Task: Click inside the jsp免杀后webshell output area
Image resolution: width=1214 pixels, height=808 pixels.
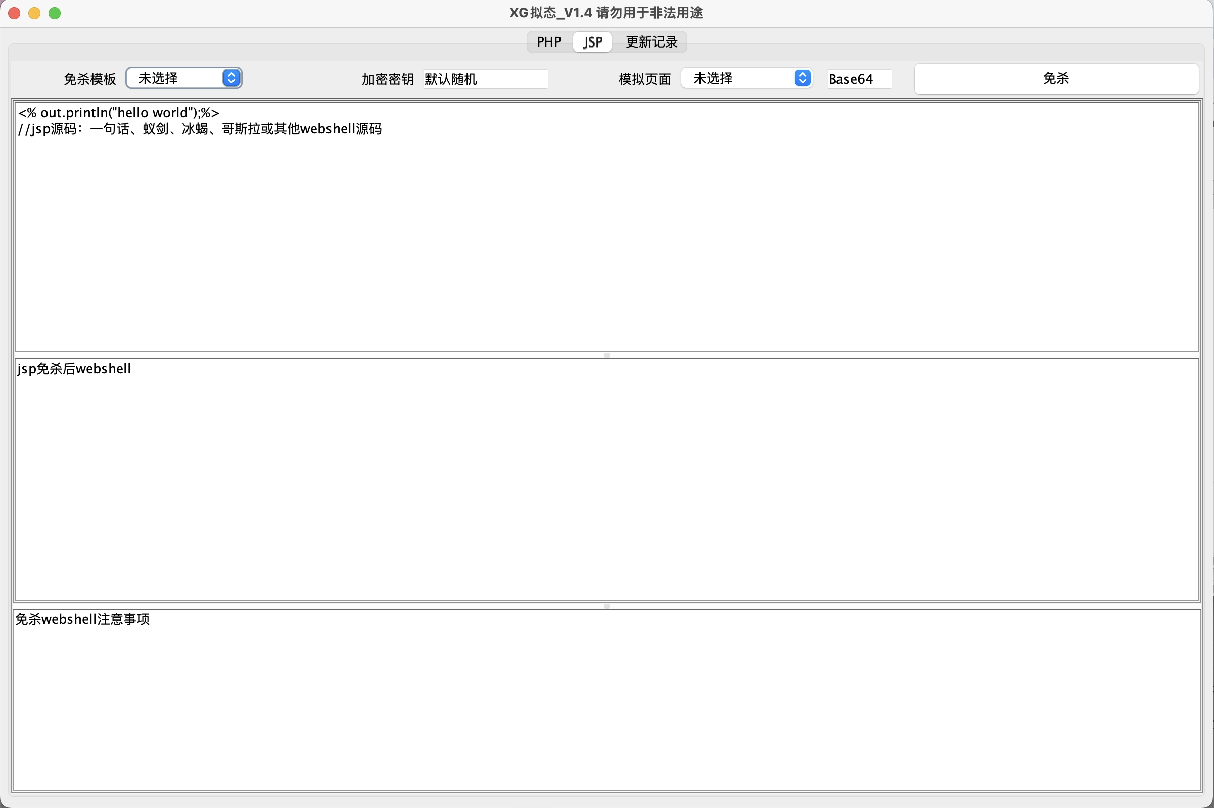Action: (x=606, y=479)
